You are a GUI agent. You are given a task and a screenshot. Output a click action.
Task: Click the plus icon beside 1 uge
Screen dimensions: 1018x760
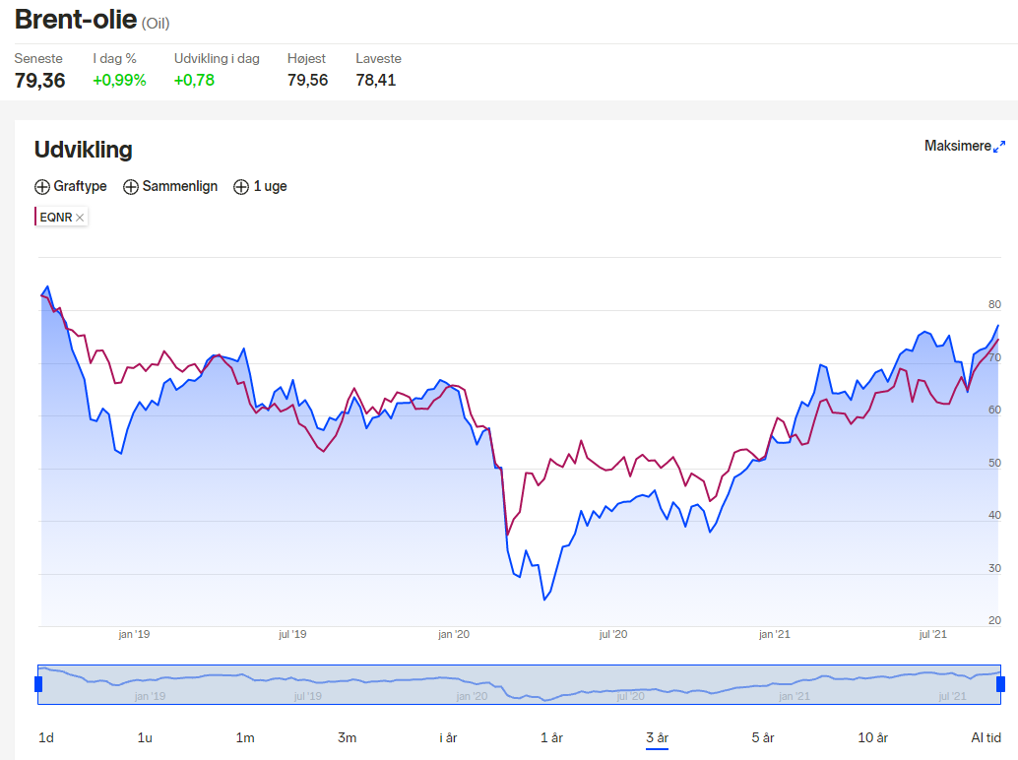(x=241, y=187)
